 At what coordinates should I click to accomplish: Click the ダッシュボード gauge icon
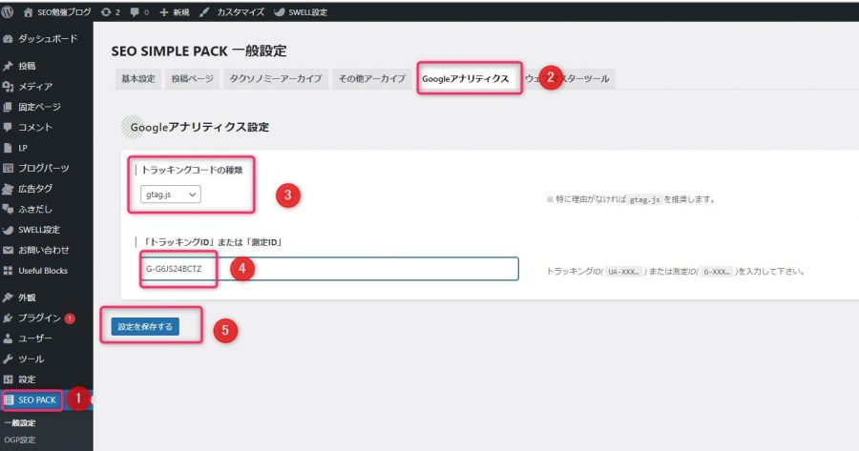8,39
